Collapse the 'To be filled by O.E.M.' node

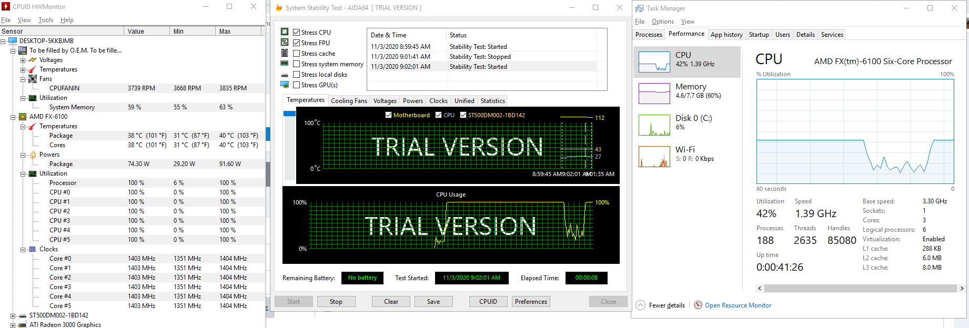tap(13, 50)
